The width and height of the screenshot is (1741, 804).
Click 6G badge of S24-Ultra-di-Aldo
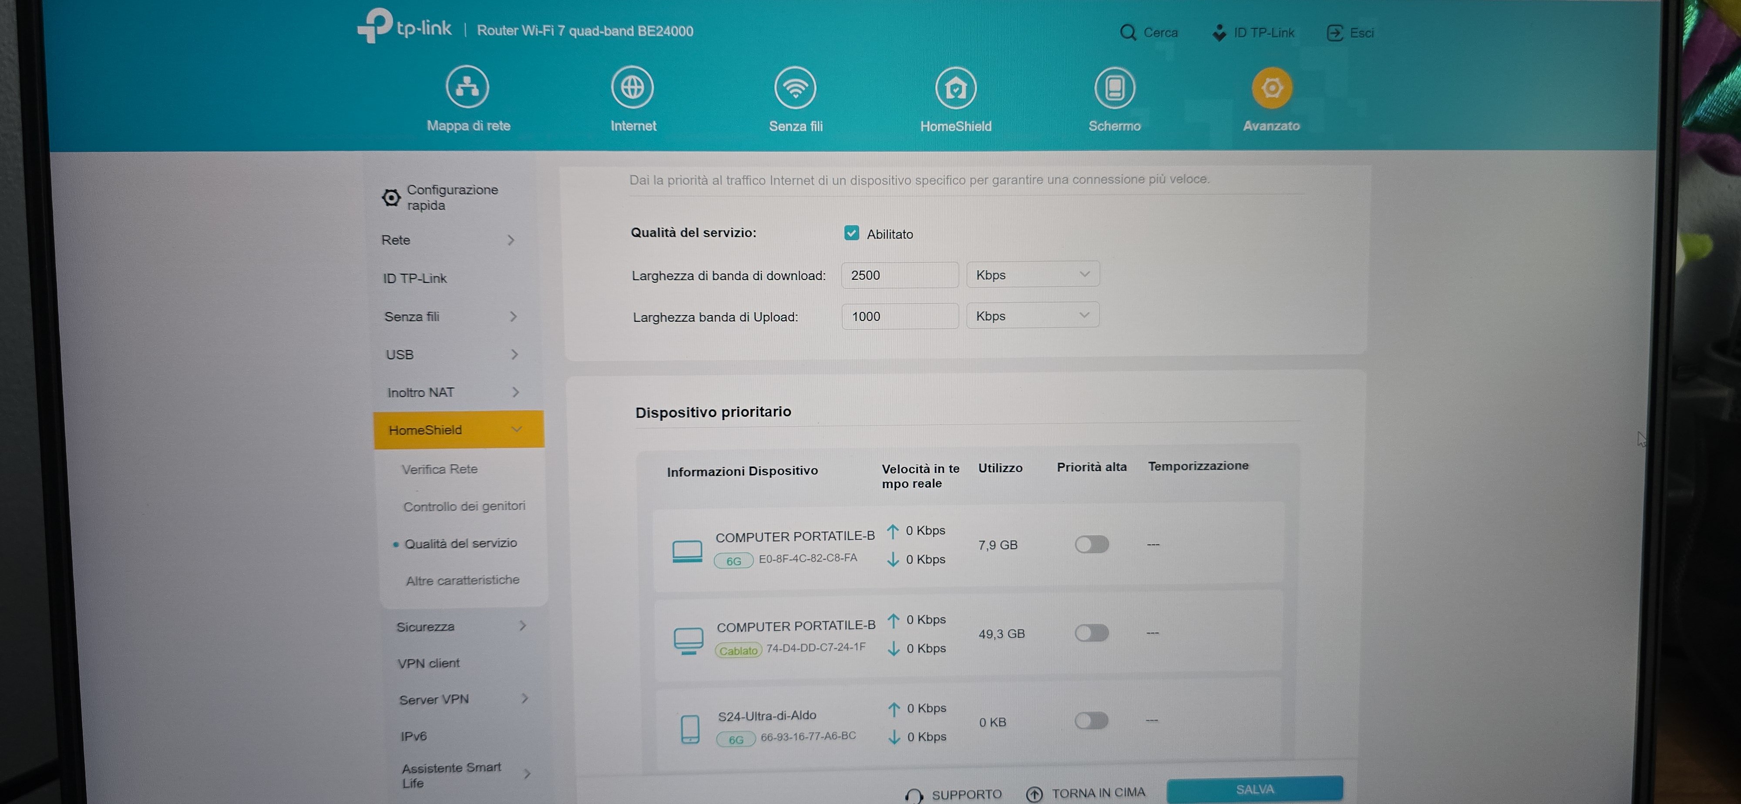pos(735,740)
